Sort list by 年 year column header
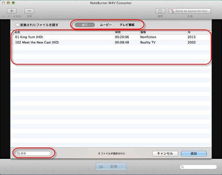 coord(199,32)
